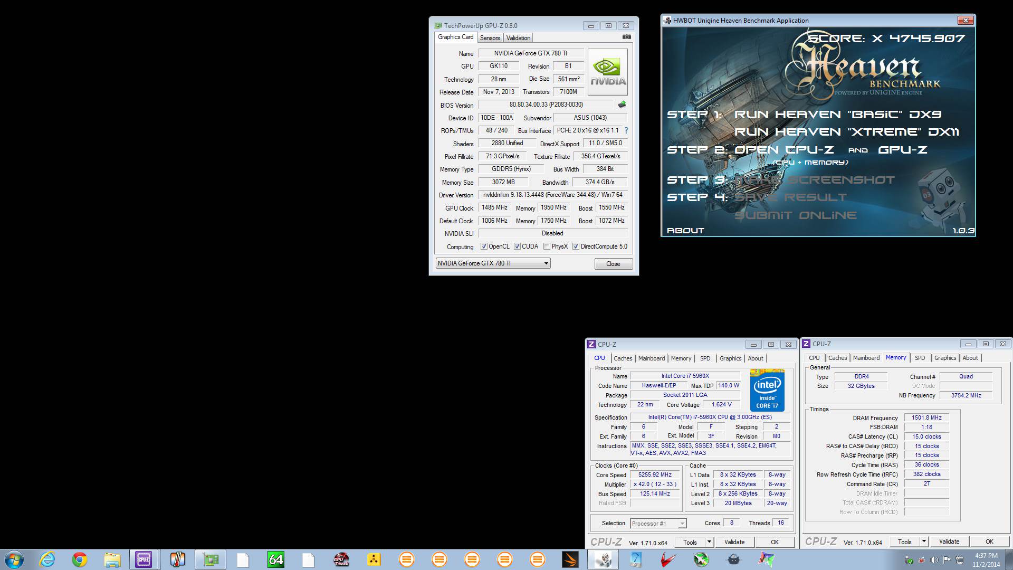The image size is (1013, 570).
Task: Select the Graphics Card tab in GPU-Z
Action: point(455,37)
